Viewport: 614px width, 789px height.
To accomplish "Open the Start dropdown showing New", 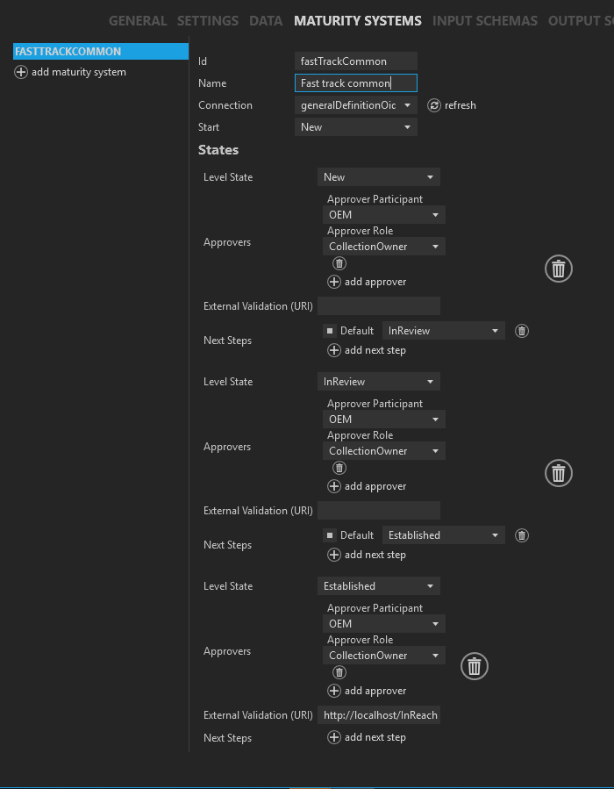I will (355, 127).
